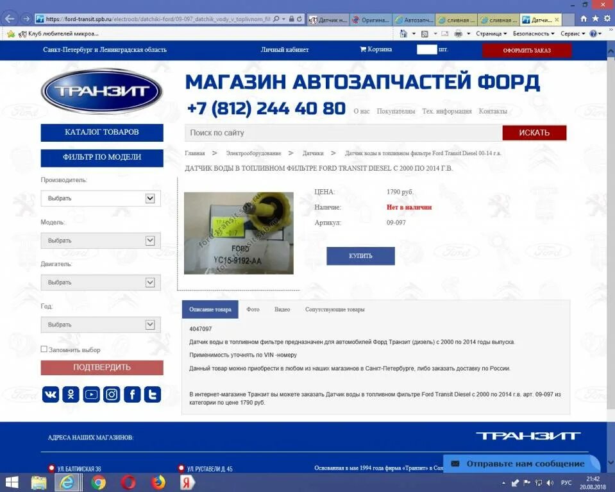Click the command bar help question icon

coord(593,34)
